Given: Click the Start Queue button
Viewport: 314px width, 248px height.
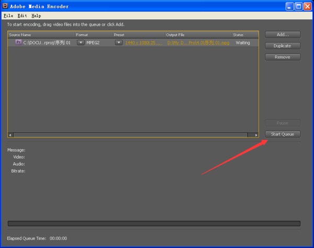Looking at the screenshot, I should tap(283, 134).
